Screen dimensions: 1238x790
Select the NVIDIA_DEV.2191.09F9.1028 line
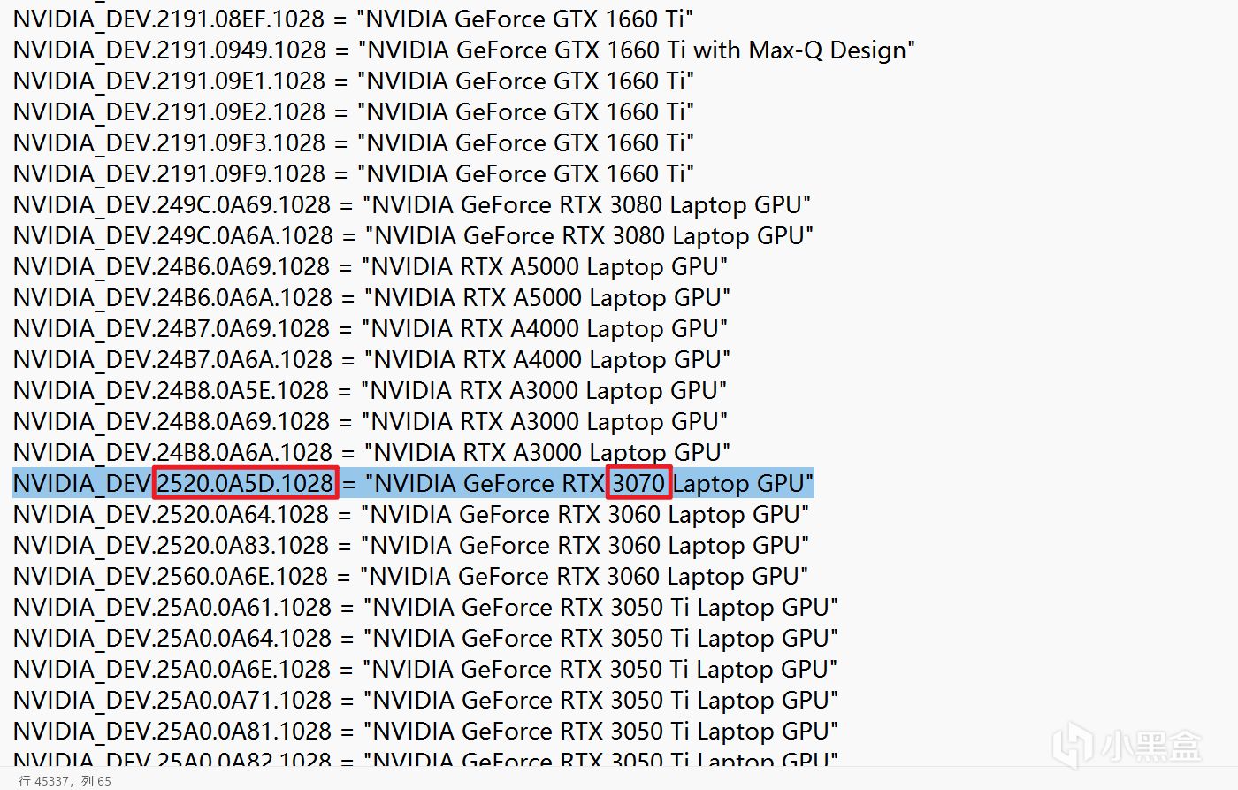(x=353, y=173)
